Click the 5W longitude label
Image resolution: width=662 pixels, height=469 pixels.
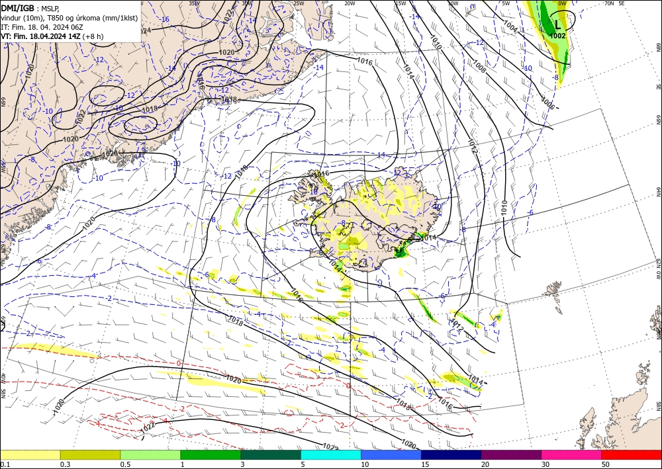point(506,3)
